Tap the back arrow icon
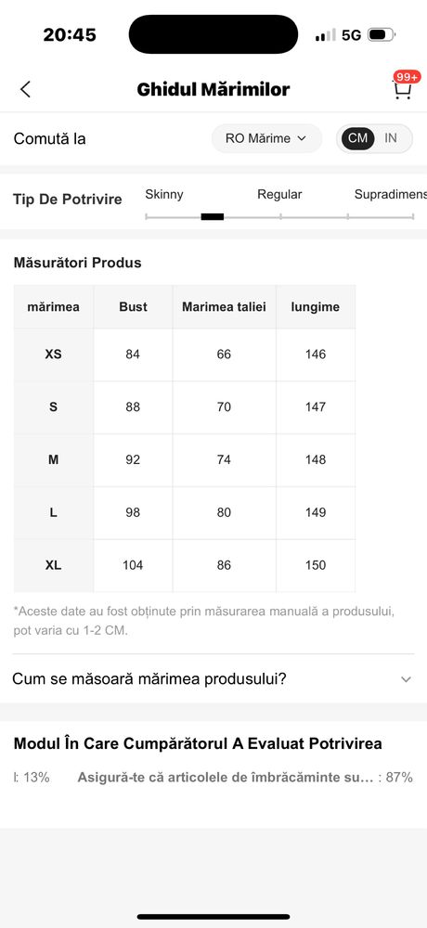This screenshot has width=427, height=928. click(25, 89)
